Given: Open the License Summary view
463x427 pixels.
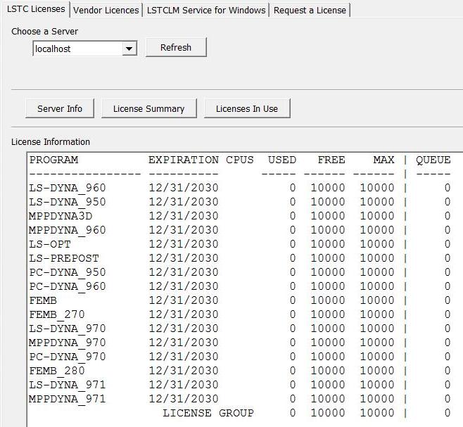Looking at the screenshot, I should click(x=148, y=108).
